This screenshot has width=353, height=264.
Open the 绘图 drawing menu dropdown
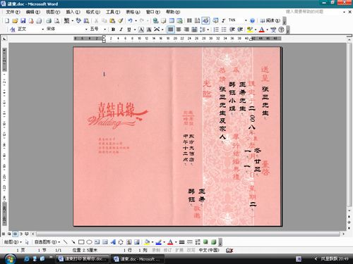[x=13, y=242]
